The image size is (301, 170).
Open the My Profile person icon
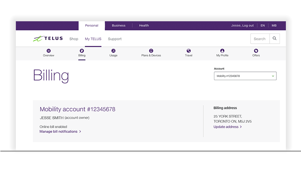coord(222,51)
